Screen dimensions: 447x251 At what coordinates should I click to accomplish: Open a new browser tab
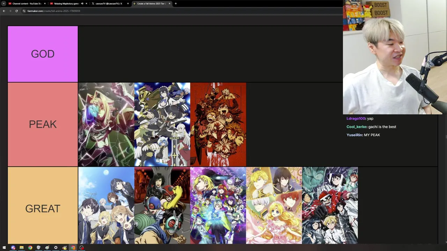tap(176, 3)
